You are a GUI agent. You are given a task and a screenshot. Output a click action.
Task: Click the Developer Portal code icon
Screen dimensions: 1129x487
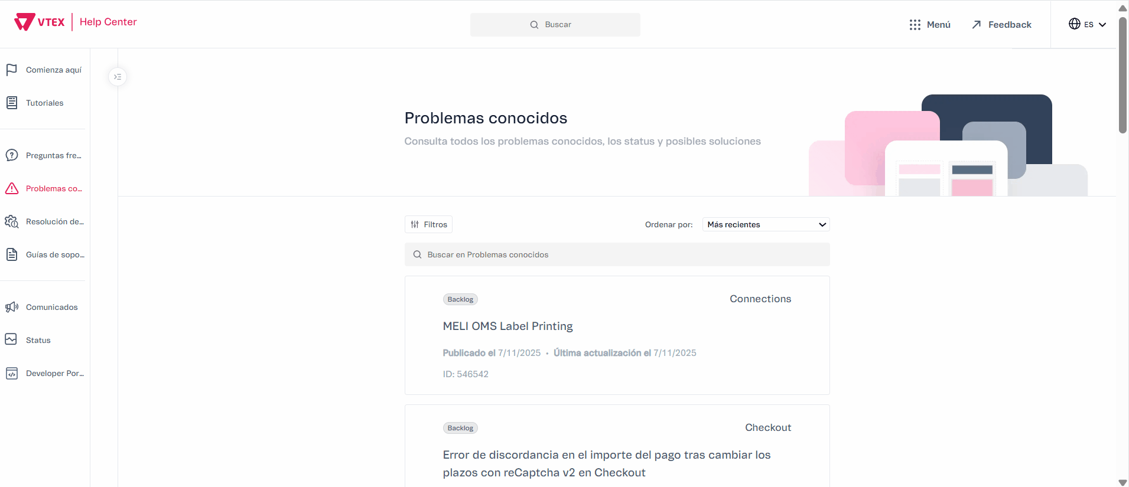(x=12, y=373)
